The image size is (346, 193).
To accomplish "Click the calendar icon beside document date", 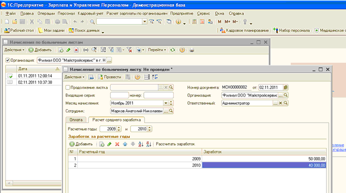I will [x=285, y=88].
